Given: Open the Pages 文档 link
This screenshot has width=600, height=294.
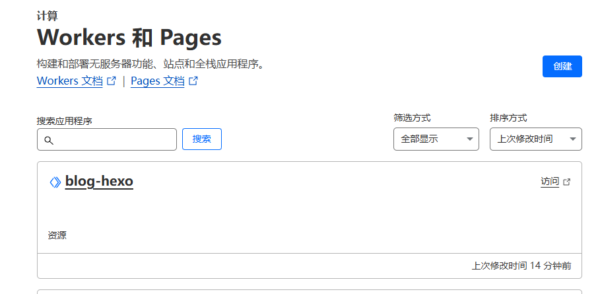Looking at the screenshot, I should pyautogui.click(x=158, y=81).
